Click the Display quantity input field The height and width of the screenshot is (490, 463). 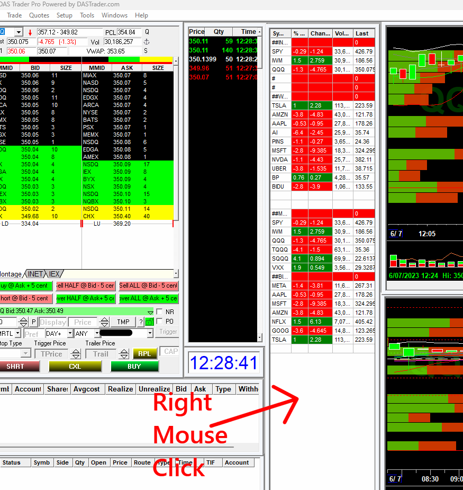(53, 322)
